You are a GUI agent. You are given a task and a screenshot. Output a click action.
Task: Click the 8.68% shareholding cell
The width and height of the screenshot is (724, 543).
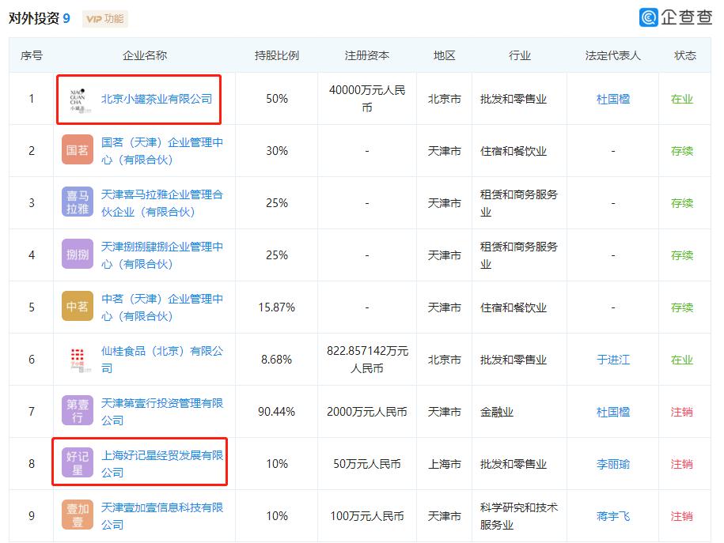click(277, 360)
